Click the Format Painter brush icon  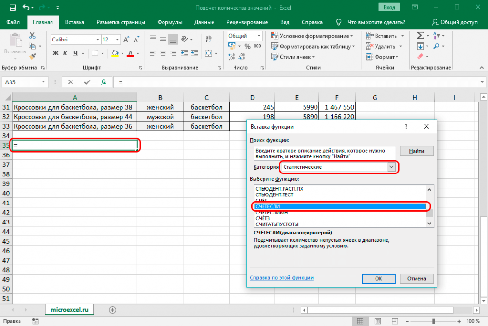pyautogui.click(x=32, y=56)
